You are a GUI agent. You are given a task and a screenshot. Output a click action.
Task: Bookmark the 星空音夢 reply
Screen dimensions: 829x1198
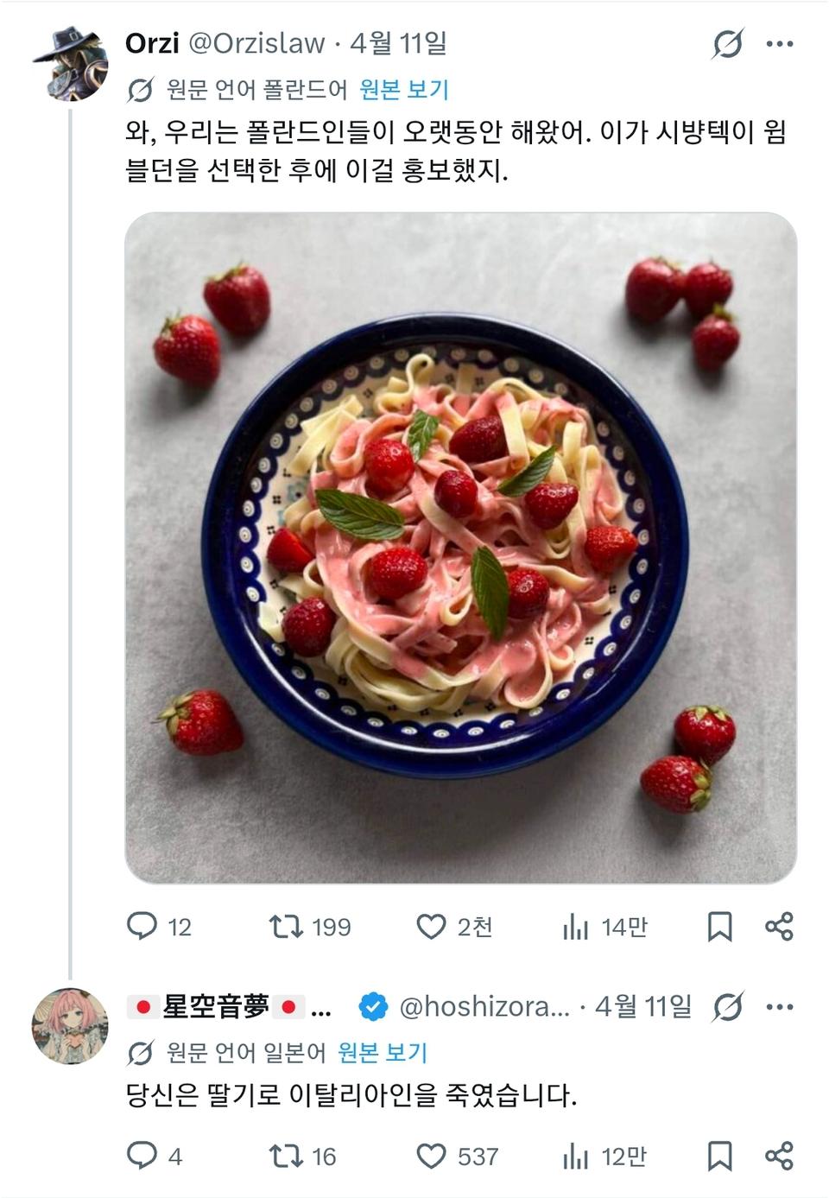tap(719, 1156)
